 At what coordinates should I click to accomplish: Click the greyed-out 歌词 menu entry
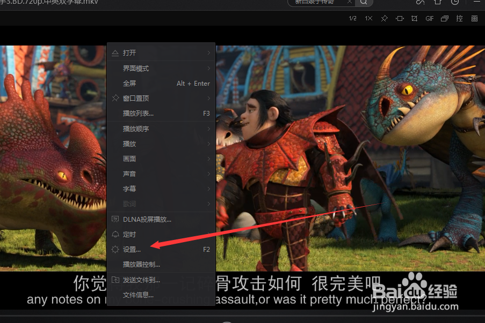(x=161, y=204)
